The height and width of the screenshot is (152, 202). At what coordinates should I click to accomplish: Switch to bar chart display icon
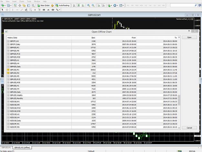click(74, 5)
